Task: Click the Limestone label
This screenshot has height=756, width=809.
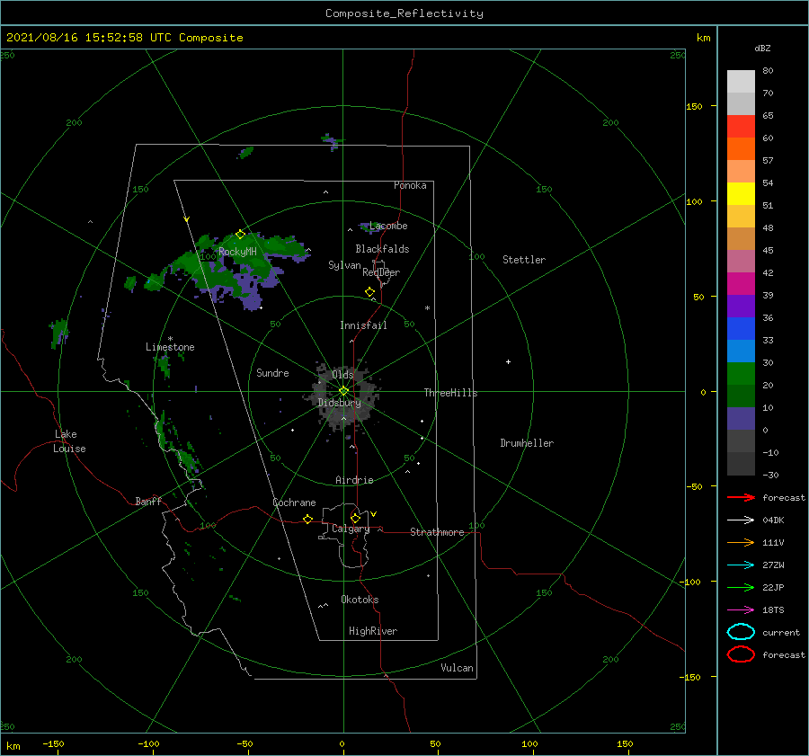Action: [x=170, y=347]
